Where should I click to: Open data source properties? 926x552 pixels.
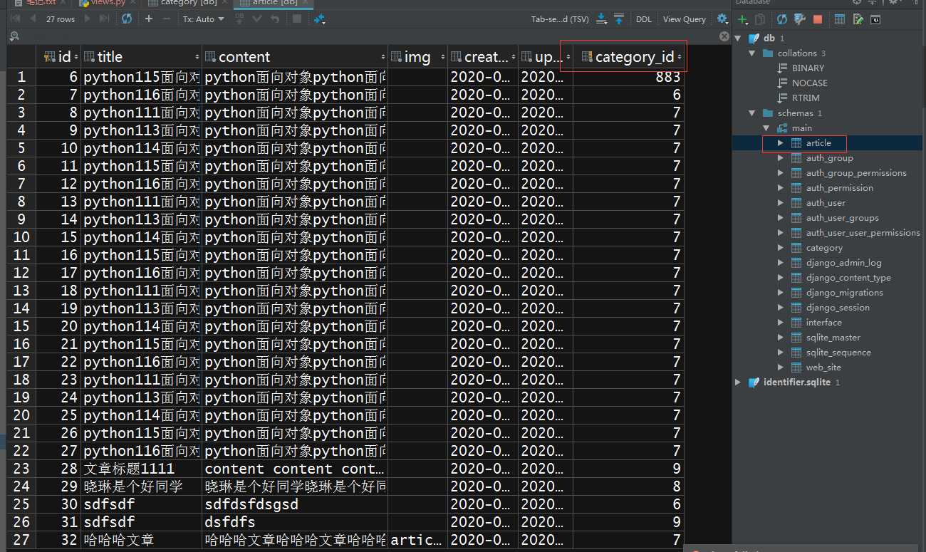coord(799,19)
